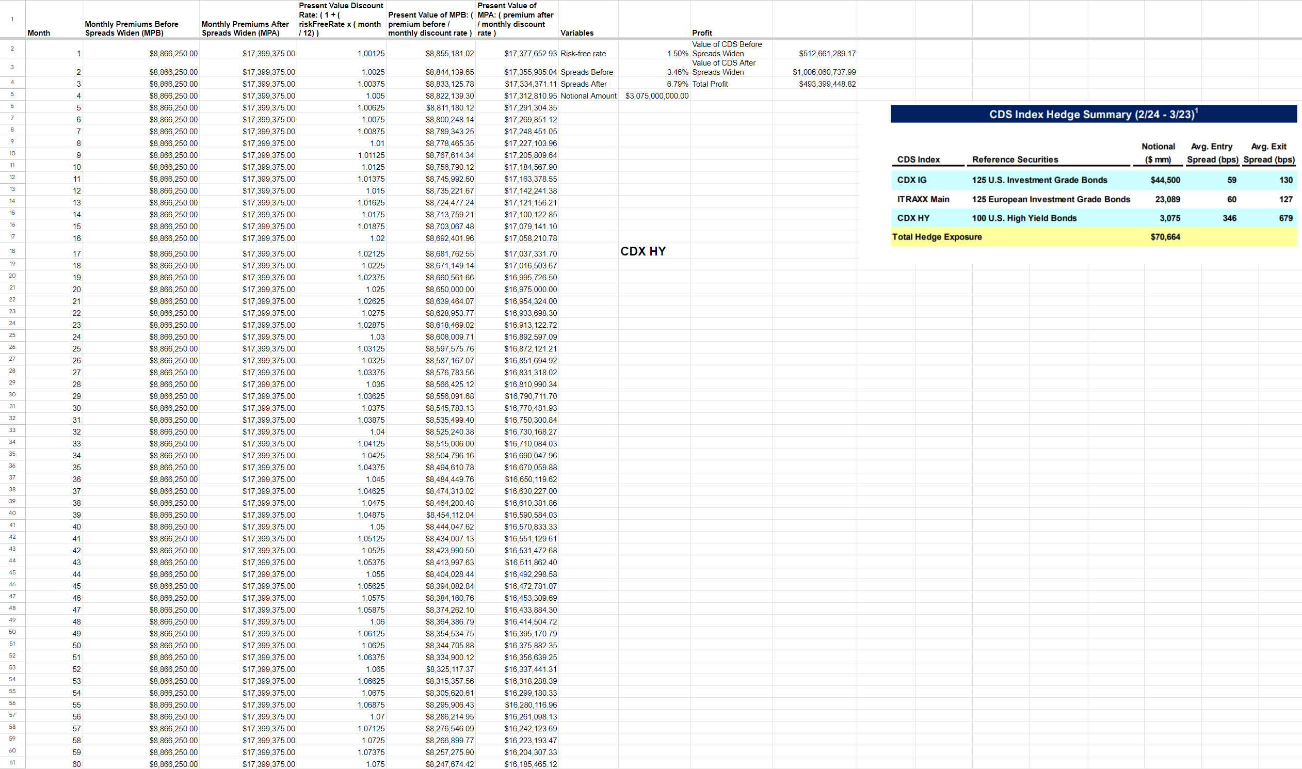The width and height of the screenshot is (1302, 769).
Task: Select month 1 cell in the Month column
Action: click(54, 49)
